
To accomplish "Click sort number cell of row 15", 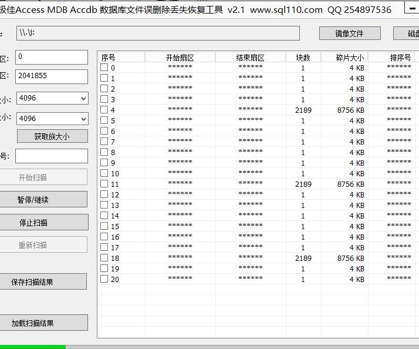I will coord(399,226).
